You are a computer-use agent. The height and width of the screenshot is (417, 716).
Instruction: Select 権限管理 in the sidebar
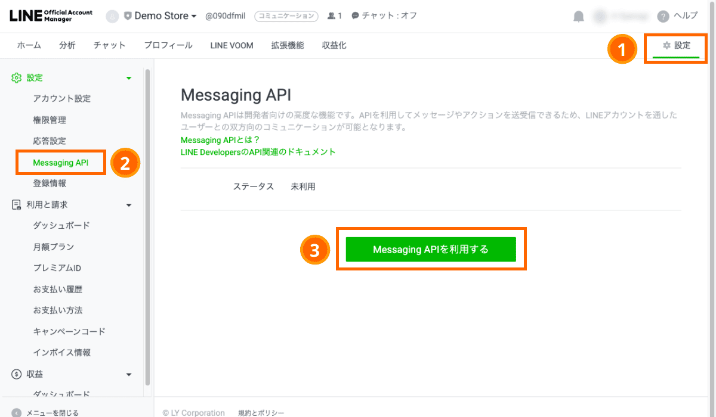(x=50, y=120)
